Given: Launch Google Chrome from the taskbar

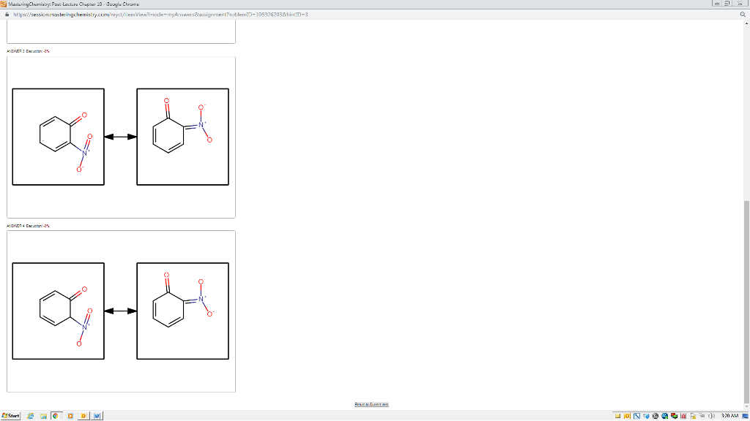Looking at the screenshot, I should pos(55,415).
